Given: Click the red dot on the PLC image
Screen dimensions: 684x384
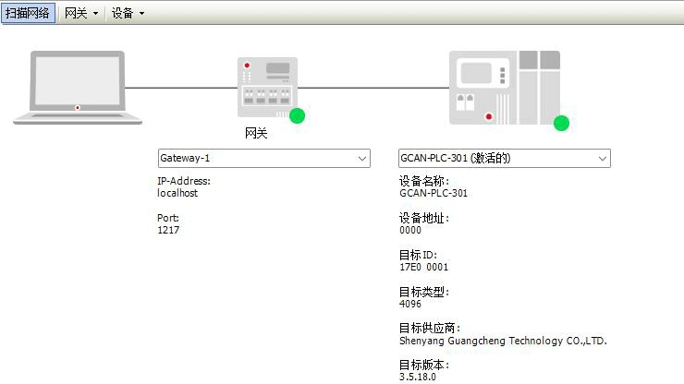Looking at the screenshot, I should [488, 116].
